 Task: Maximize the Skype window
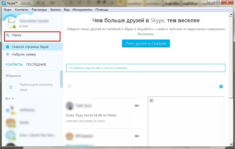tap(218, 2)
